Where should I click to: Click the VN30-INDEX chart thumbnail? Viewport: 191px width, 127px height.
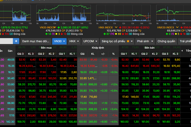click(x=63, y=13)
